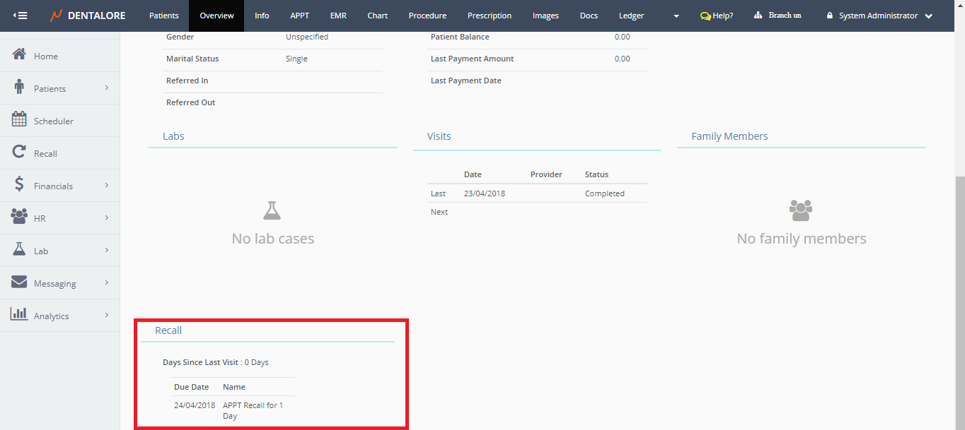
Task: Expand the Patients submenu chevron
Action: point(107,88)
